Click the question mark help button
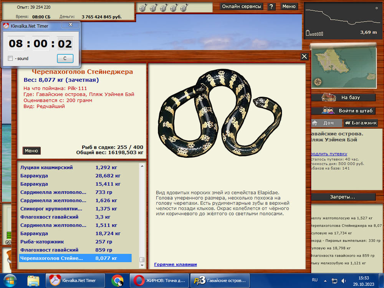 [271, 7]
